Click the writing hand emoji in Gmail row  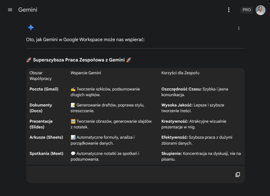73,89
